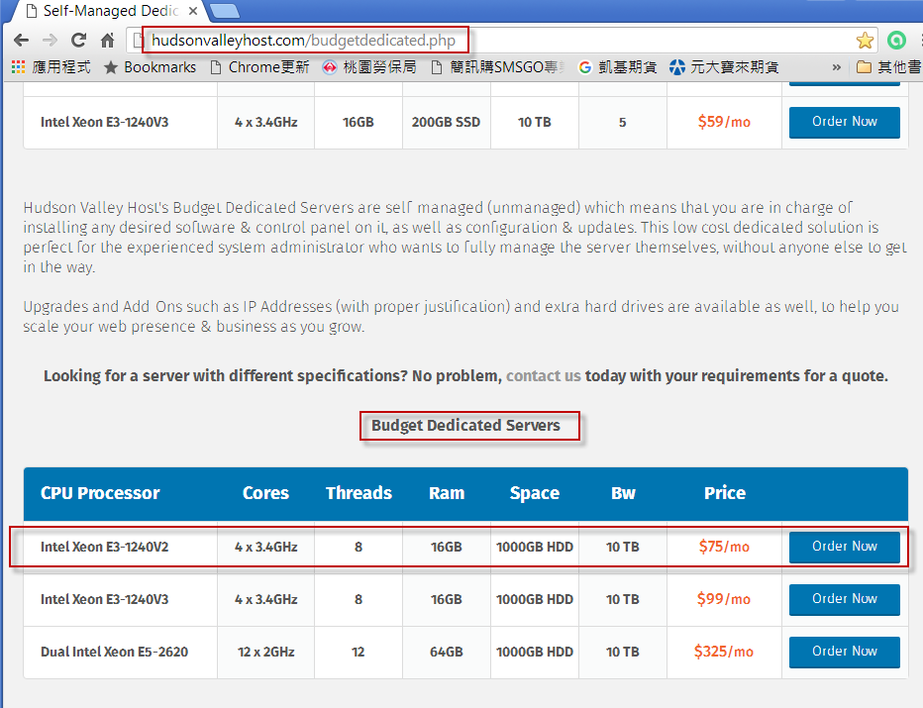
Task: Go forward to the next page
Action: click(x=51, y=40)
